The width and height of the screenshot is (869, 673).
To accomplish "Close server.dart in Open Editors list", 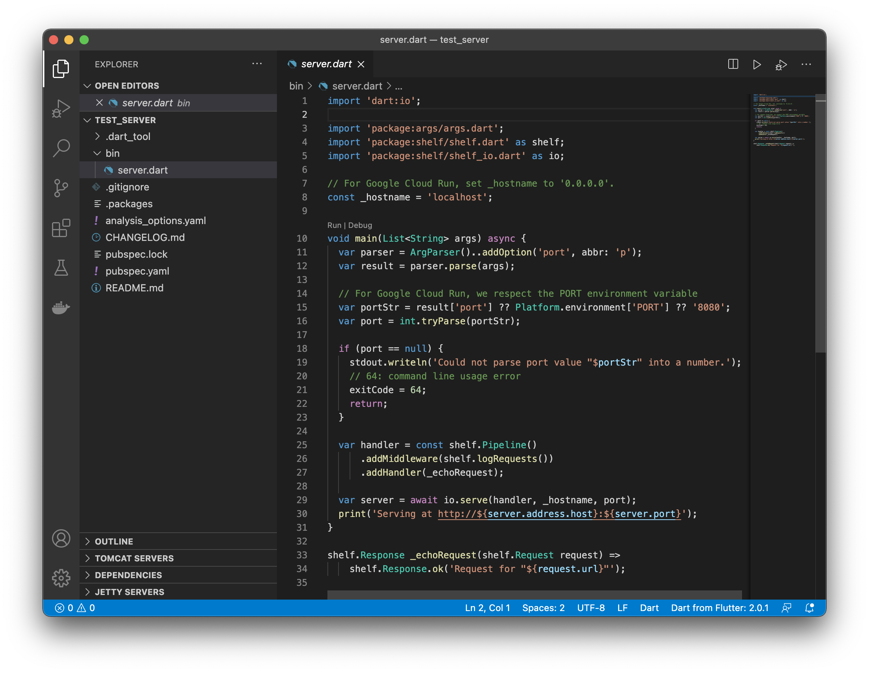I will (99, 102).
